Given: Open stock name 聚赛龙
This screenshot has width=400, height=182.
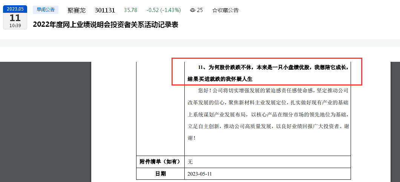Looking at the screenshot, I should (77, 10).
